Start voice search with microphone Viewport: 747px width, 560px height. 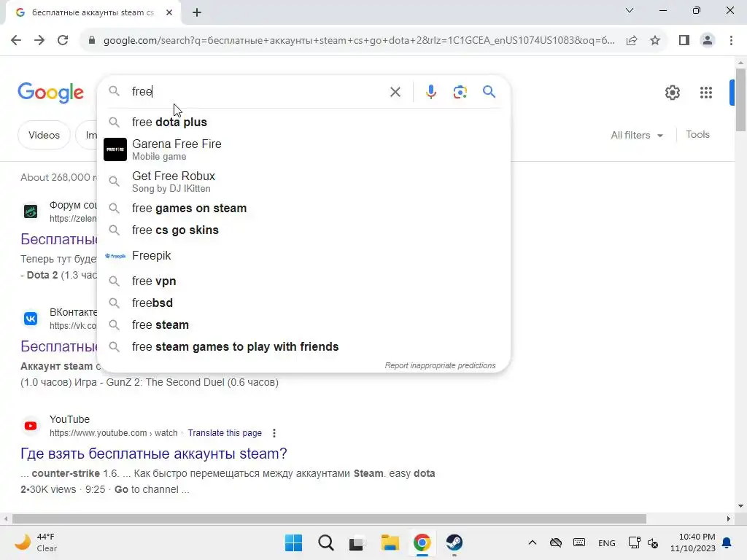pos(430,91)
